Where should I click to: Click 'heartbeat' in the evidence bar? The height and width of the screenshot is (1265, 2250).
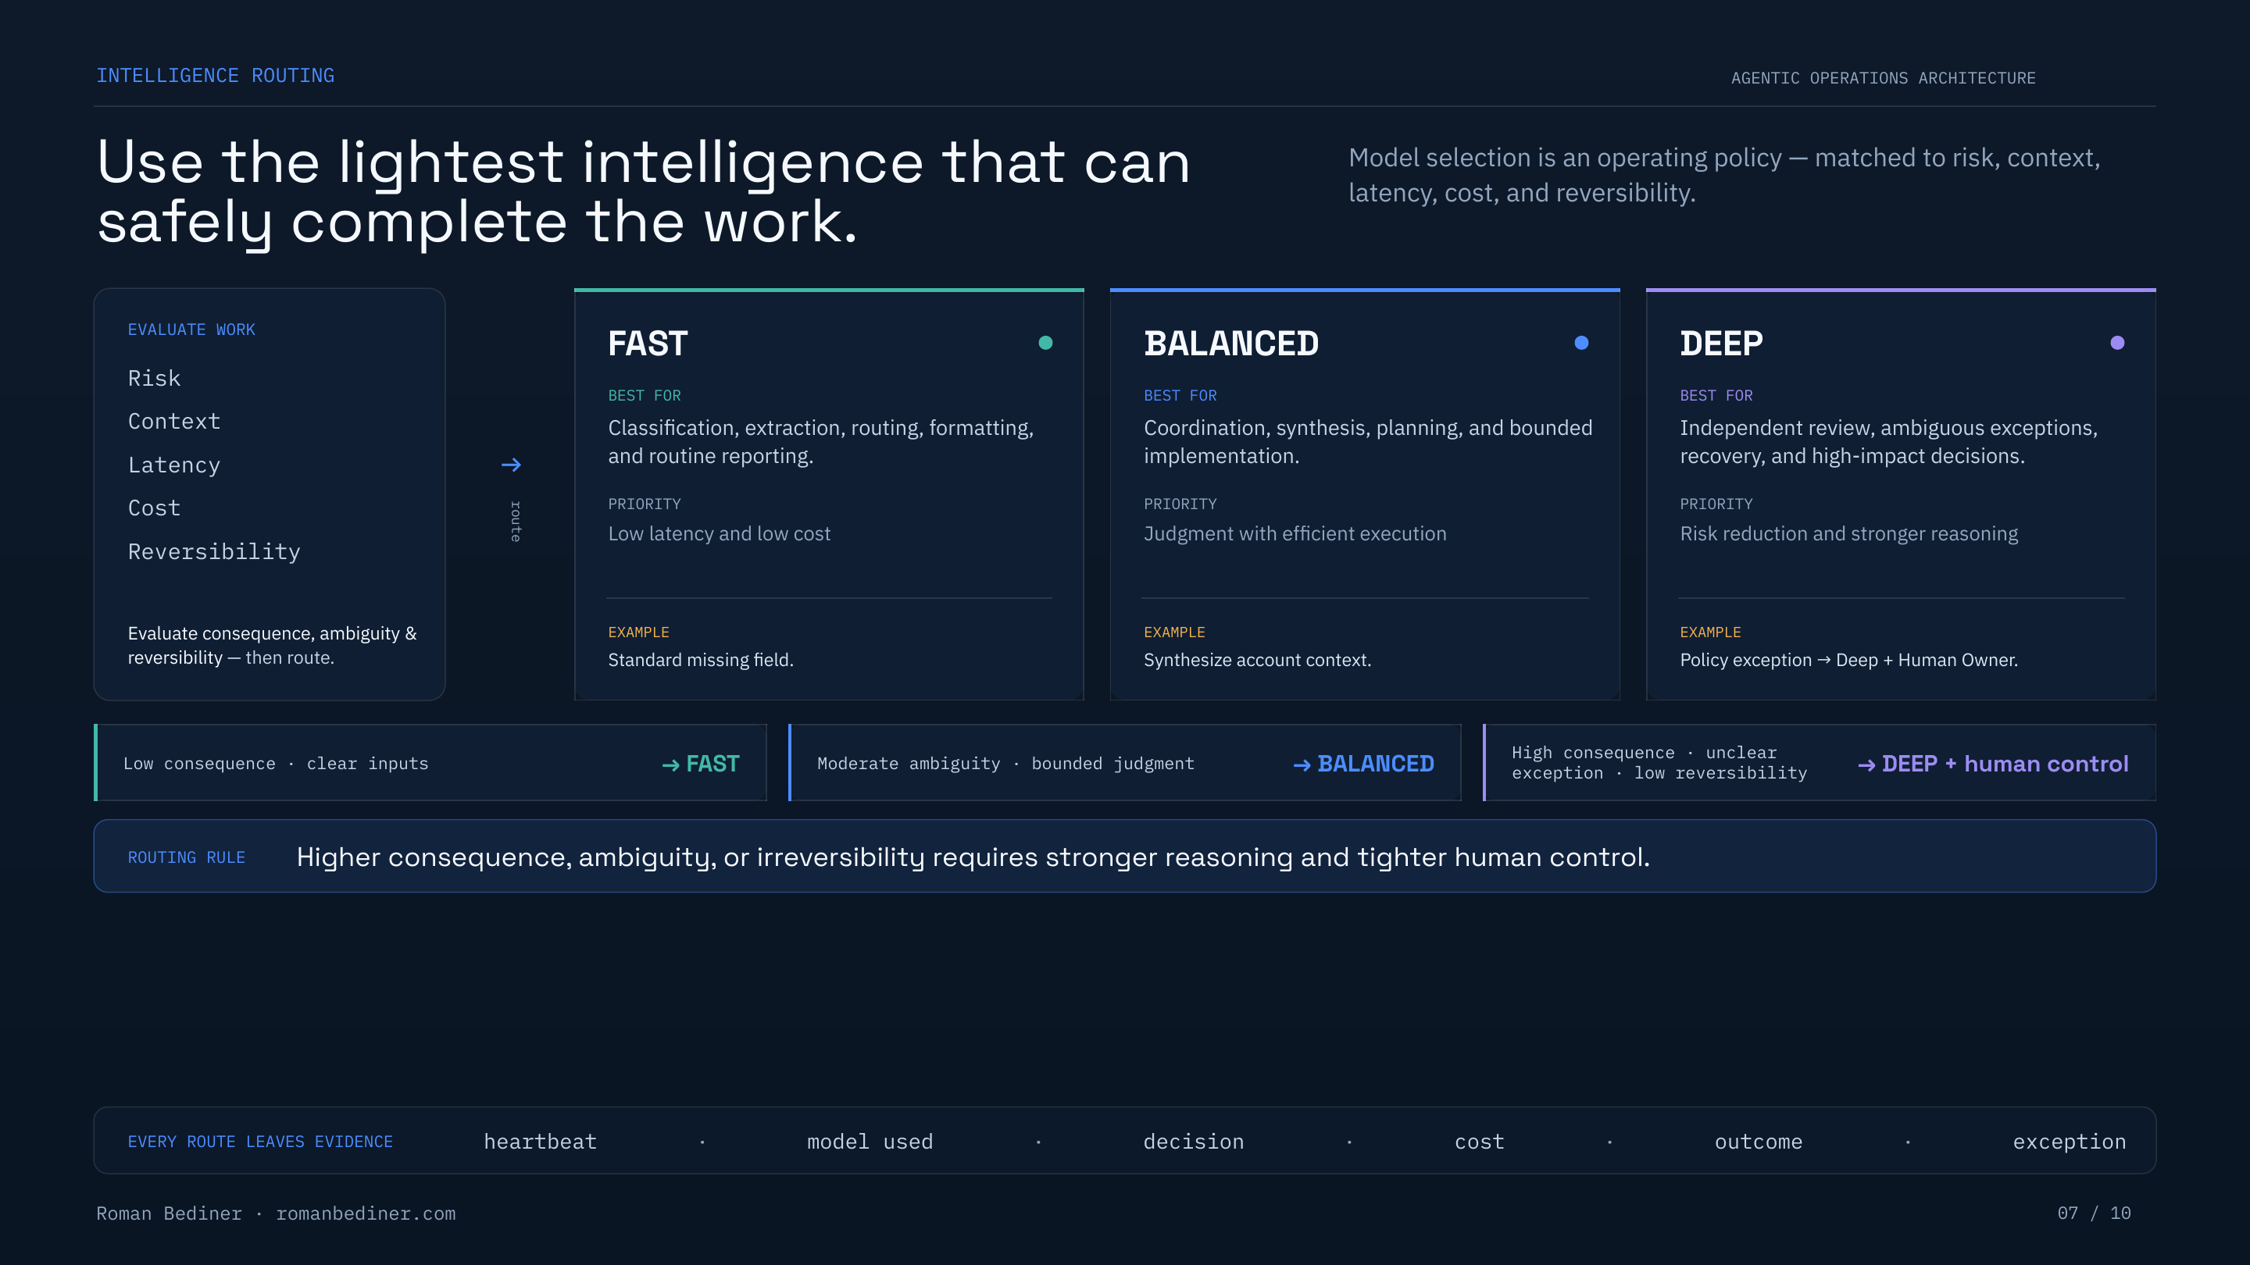coord(540,1142)
